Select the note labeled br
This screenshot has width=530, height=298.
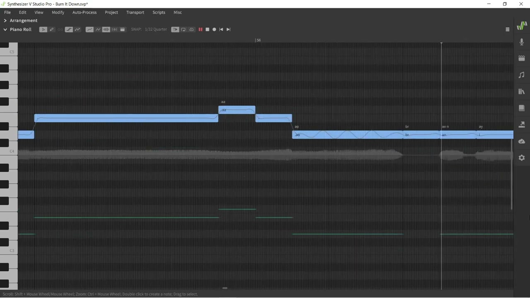point(421,135)
